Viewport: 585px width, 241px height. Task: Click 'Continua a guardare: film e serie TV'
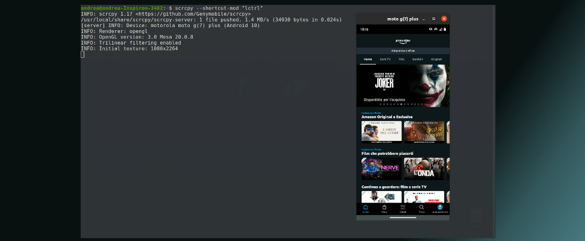click(x=394, y=187)
